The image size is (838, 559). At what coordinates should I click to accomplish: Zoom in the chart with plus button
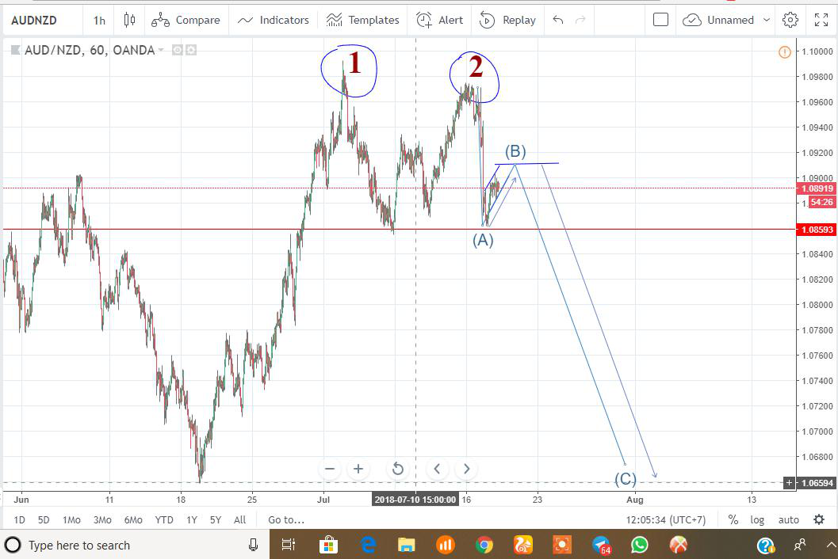(x=358, y=469)
